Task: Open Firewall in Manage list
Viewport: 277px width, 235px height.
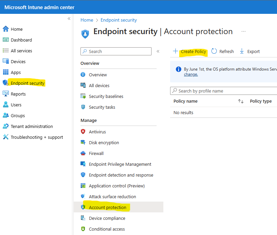Action: 96,153
